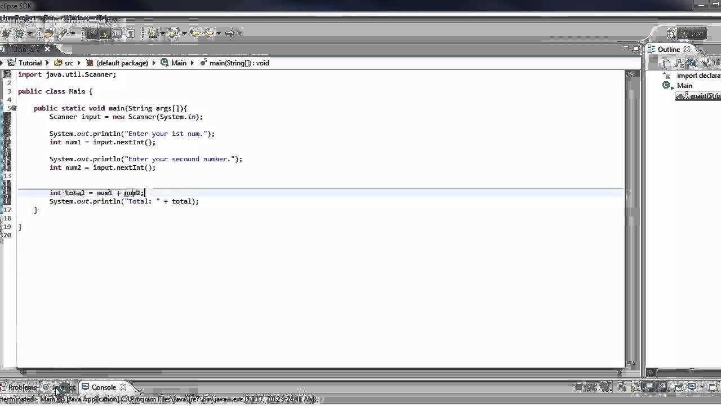
Task: Toggle Show Whitespace Characters pilcrow icon
Action: [131, 33]
